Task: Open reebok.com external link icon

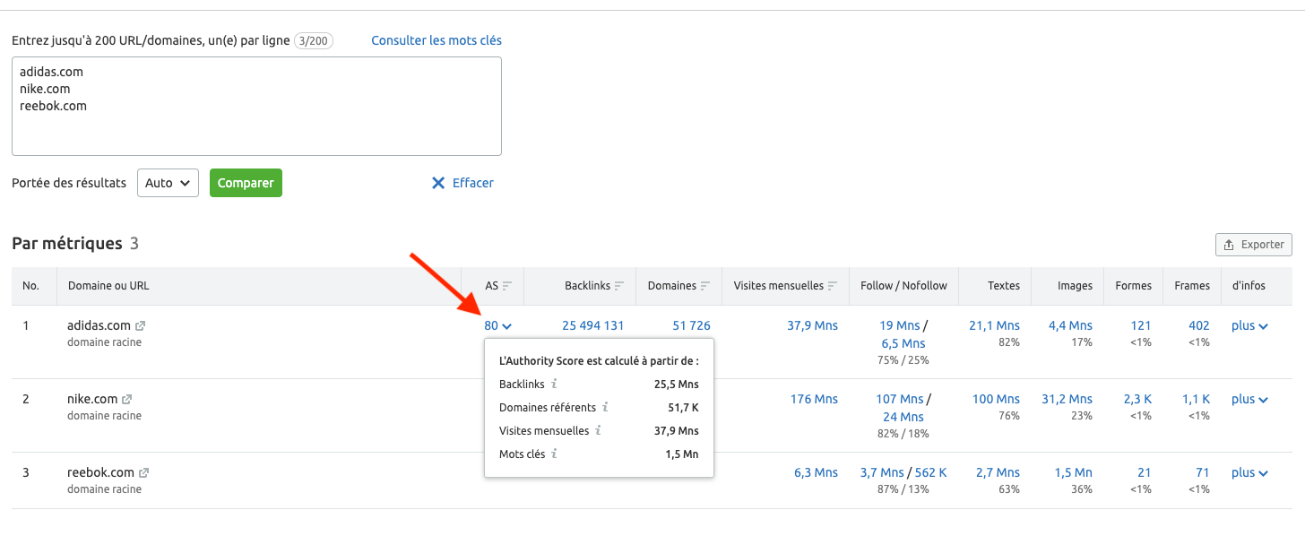Action: [143, 473]
